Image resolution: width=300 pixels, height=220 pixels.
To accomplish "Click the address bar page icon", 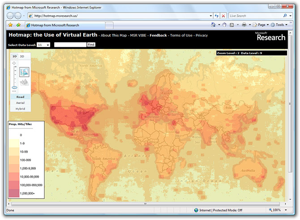I will (x=31, y=16).
